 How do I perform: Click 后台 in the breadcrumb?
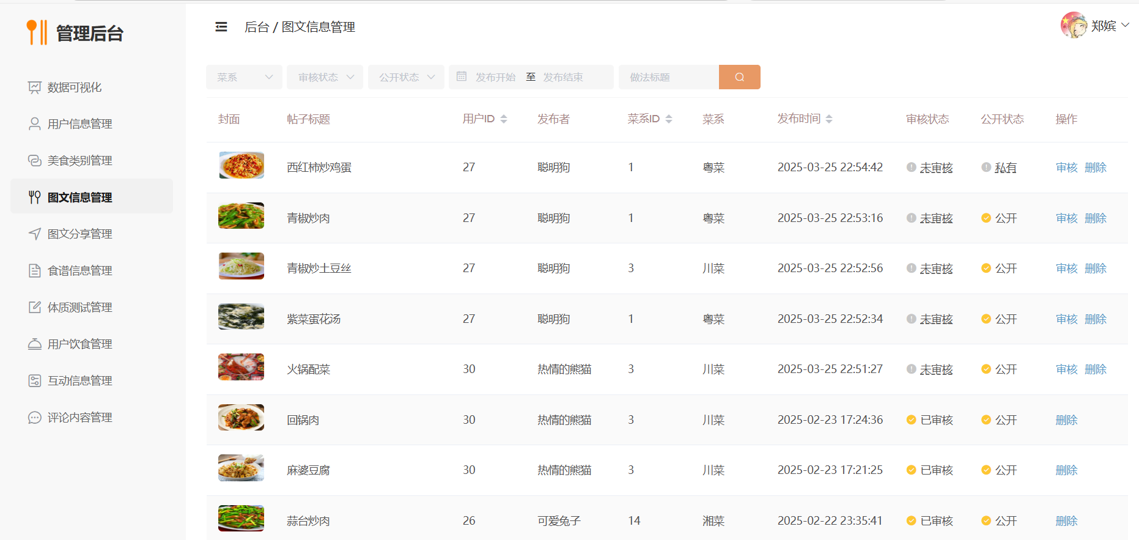(x=257, y=27)
